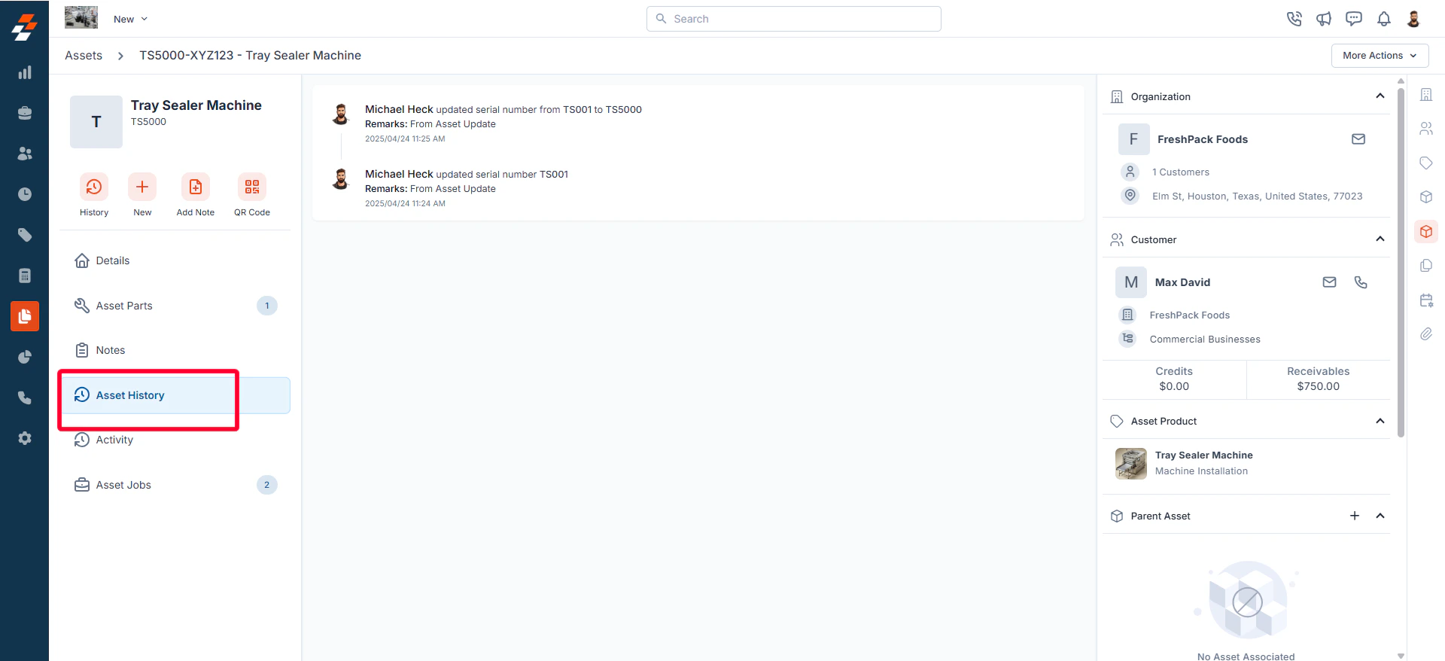Click the Search input field
The image size is (1445, 661).
point(794,19)
